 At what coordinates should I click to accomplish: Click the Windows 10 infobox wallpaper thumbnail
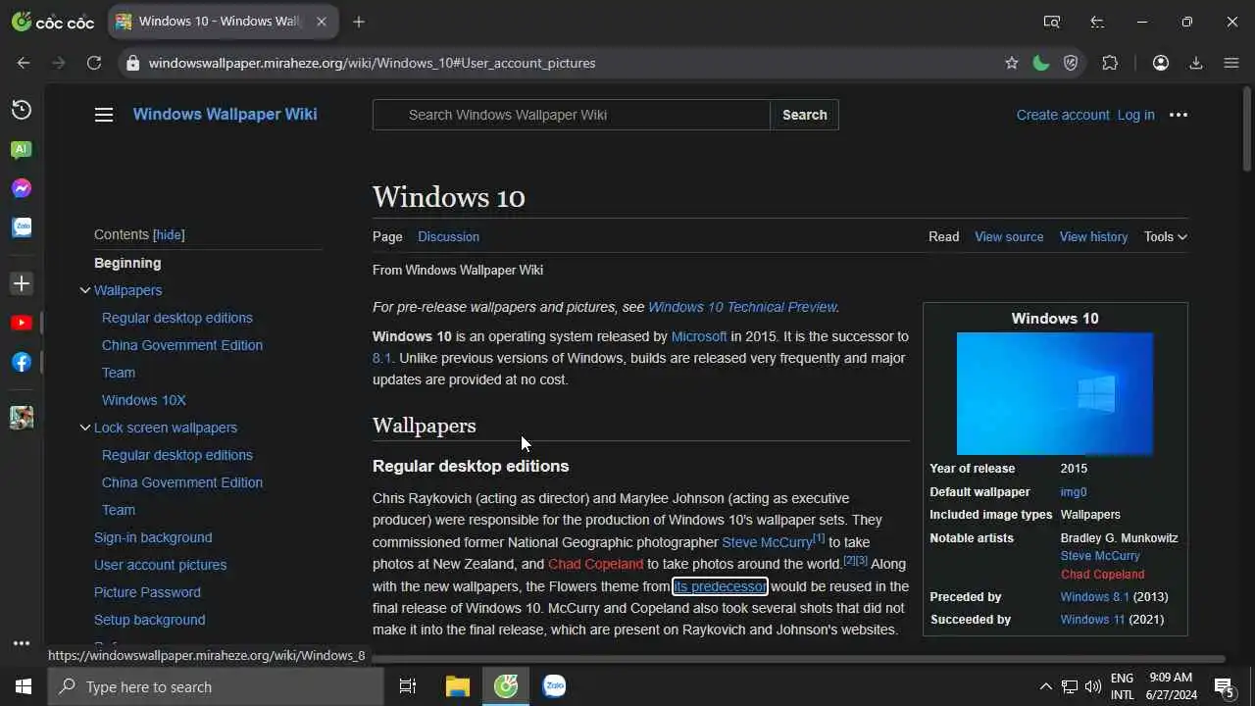1055,393
